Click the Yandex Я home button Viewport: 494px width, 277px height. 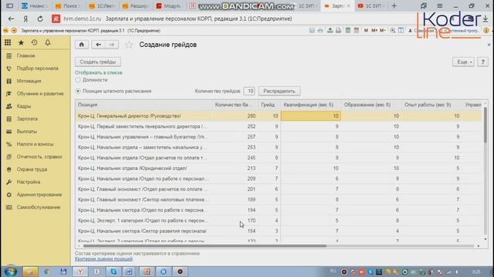(25, 18)
